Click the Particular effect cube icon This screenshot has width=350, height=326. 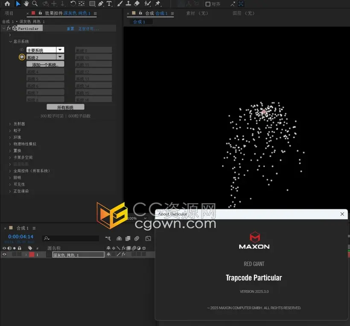pyautogui.click(x=15, y=28)
